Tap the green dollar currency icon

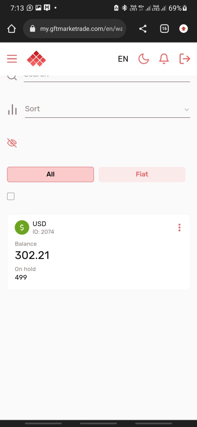pos(22,228)
